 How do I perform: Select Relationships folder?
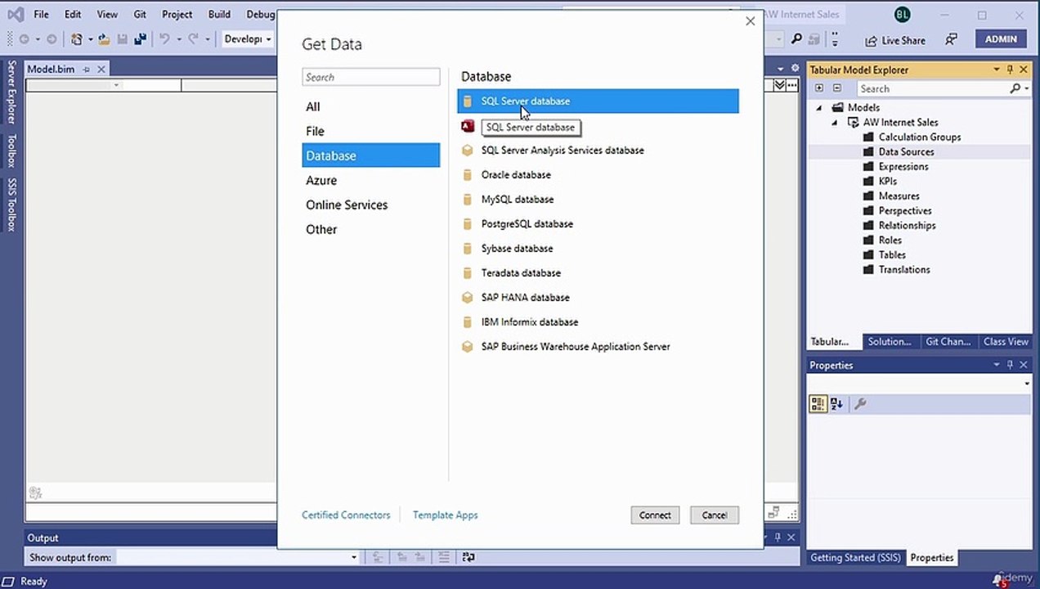coord(907,225)
